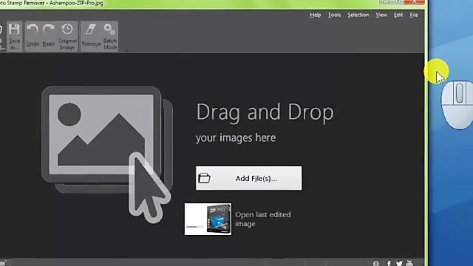This screenshot has height=266, width=473.
Task: Open last edited image link
Action: point(263,219)
